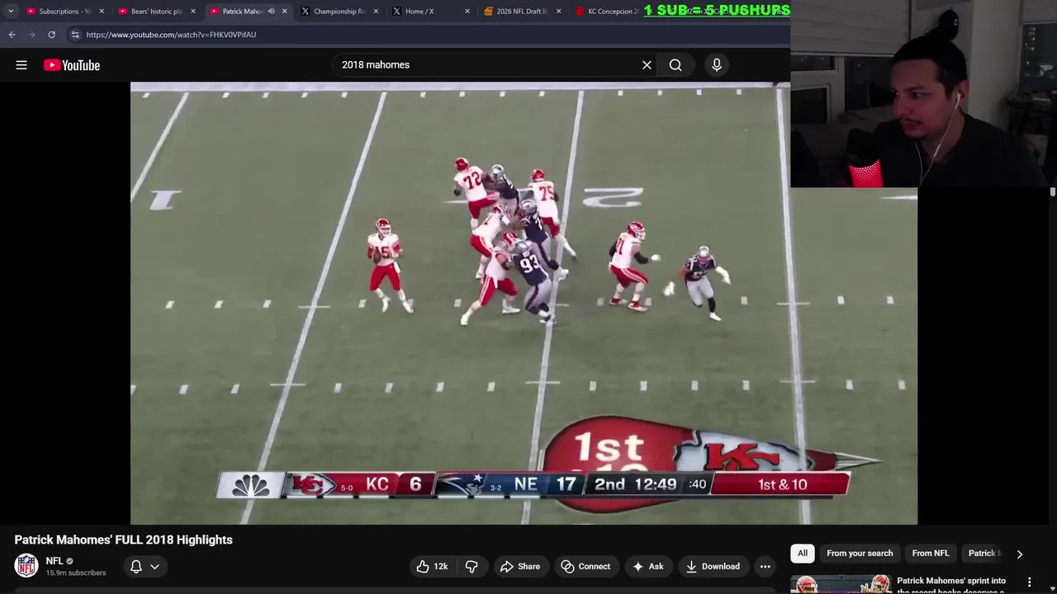
Task: Close the Patrick Mahomes tab
Action: (x=285, y=12)
